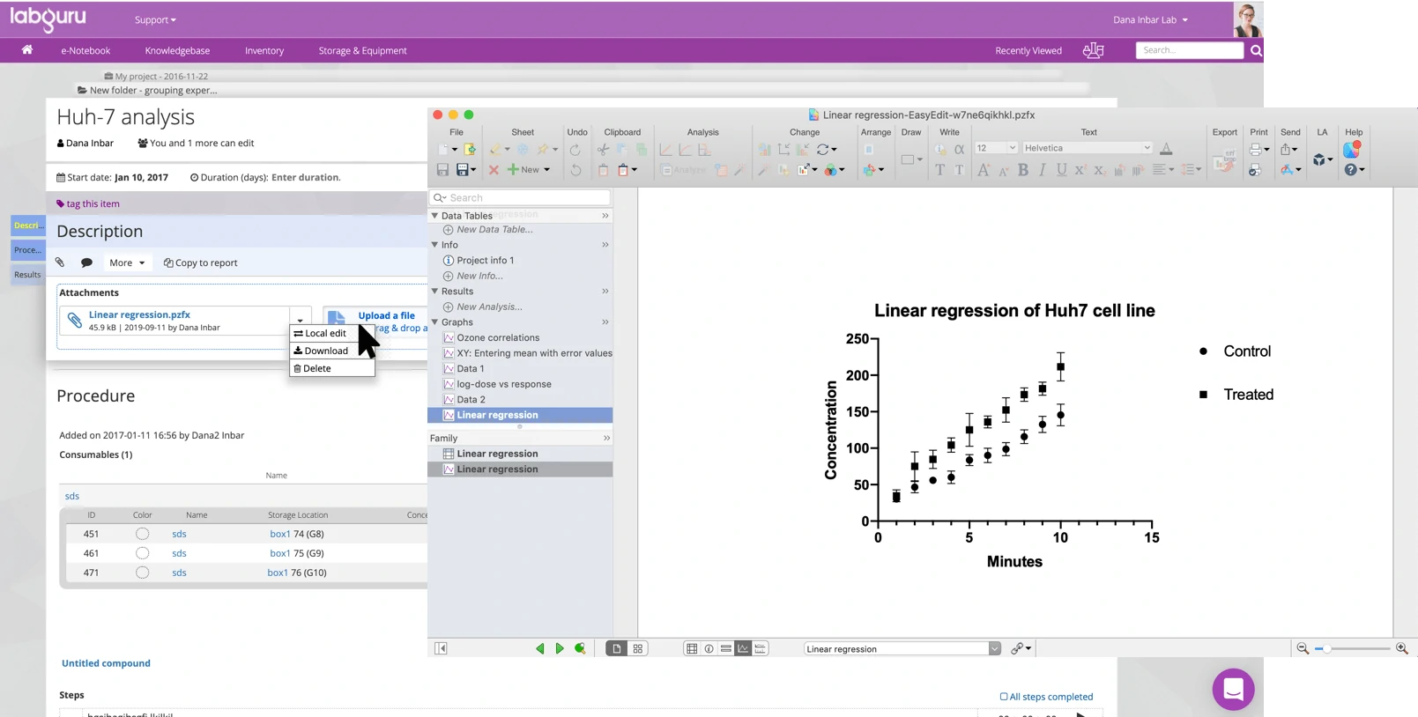Open the Linear regression.pzfx attachment link
Viewport: 1418px width, 717px height.
coord(139,314)
